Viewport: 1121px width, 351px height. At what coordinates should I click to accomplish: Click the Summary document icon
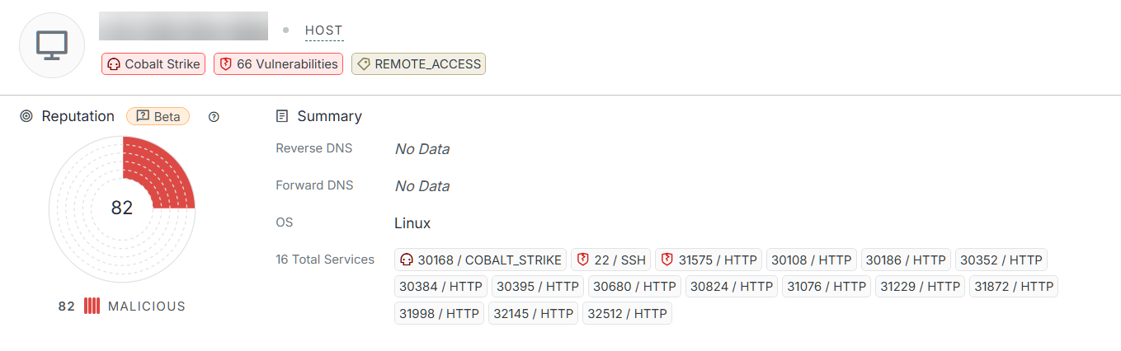(282, 116)
